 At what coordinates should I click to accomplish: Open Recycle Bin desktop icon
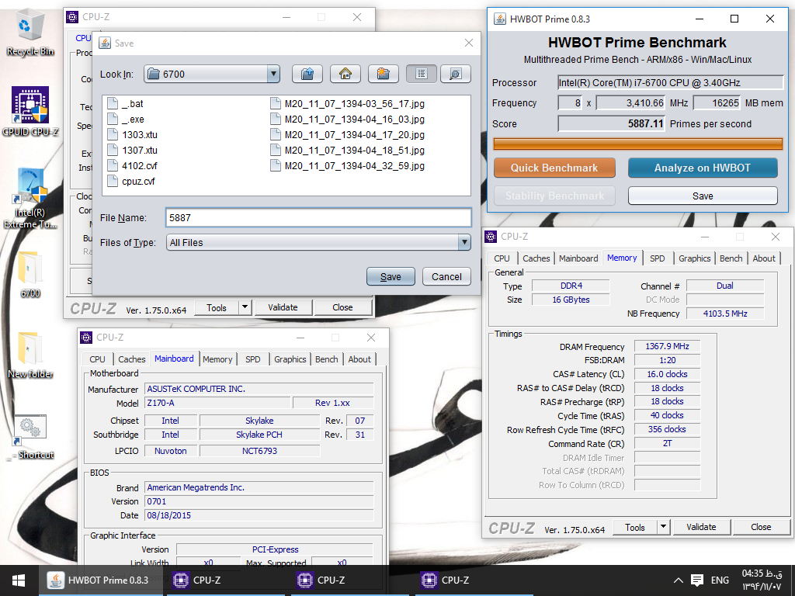30,33
